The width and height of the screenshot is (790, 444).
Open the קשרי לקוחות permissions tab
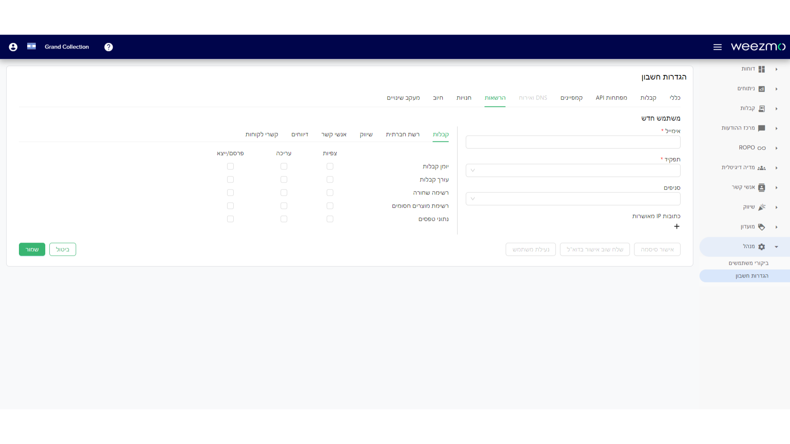pos(262,134)
